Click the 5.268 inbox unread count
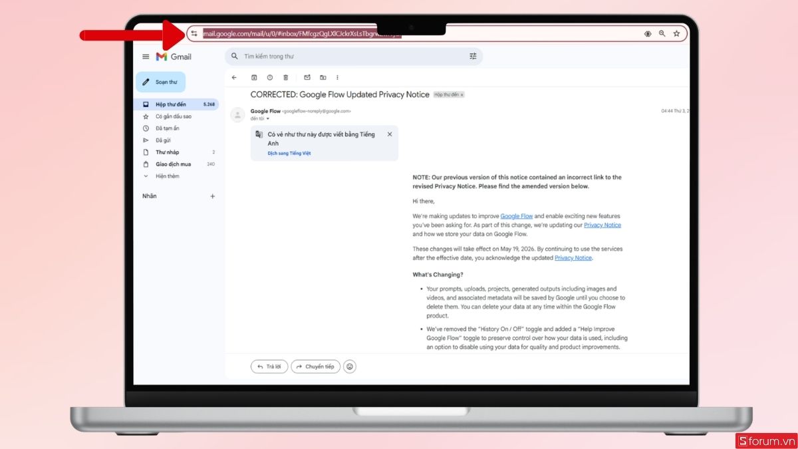This screenshot has width=798, height=449. tap(209, 104)
